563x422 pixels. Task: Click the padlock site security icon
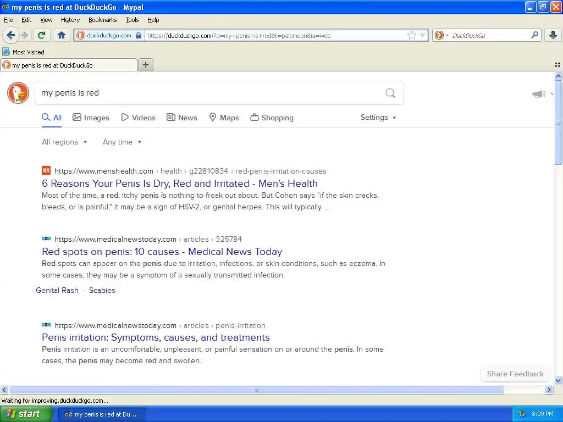[139, 36]
